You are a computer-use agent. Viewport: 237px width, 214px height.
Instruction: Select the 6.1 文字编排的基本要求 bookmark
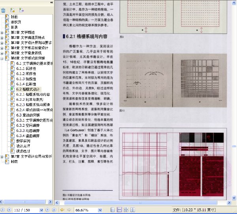tap(34, 64)
